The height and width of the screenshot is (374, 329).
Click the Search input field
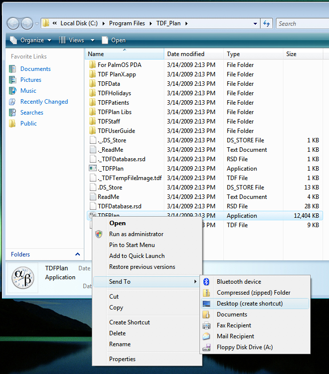click(302, 24)
